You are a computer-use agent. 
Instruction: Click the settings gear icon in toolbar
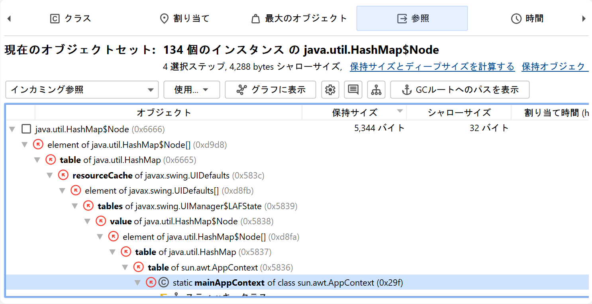(330, 90)
